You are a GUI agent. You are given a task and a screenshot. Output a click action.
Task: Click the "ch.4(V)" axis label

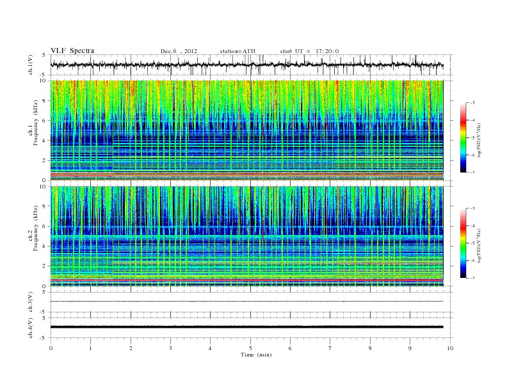coord(31,328)
